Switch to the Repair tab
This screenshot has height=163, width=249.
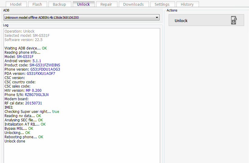pyautogui.click(x=106, y=4)
